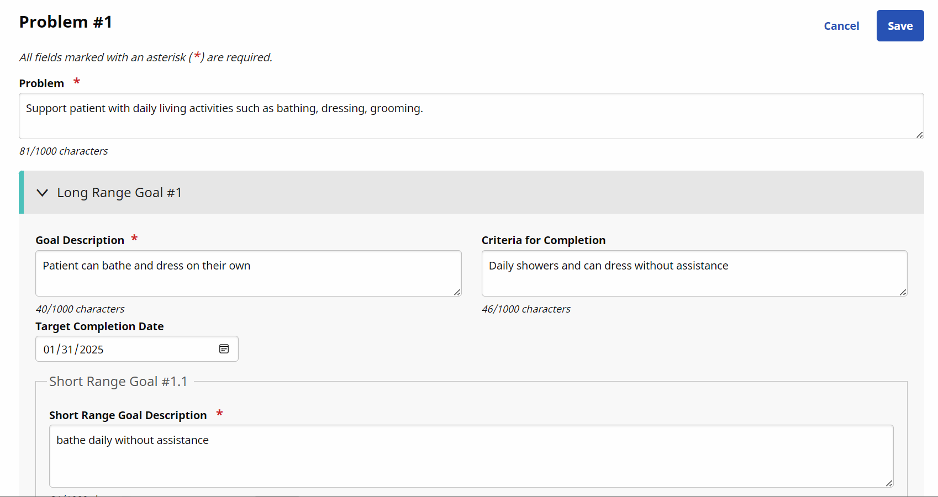Edit the Criteria for Completion field
Screen dimensions: 938x497
click(x=694, y=273)
